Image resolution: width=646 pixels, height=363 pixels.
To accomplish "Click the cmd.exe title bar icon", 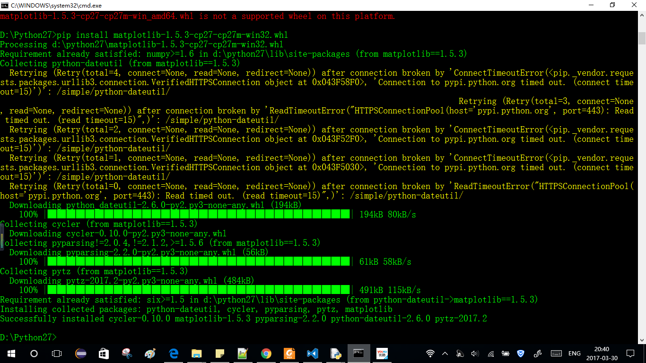I will [5, 5].
